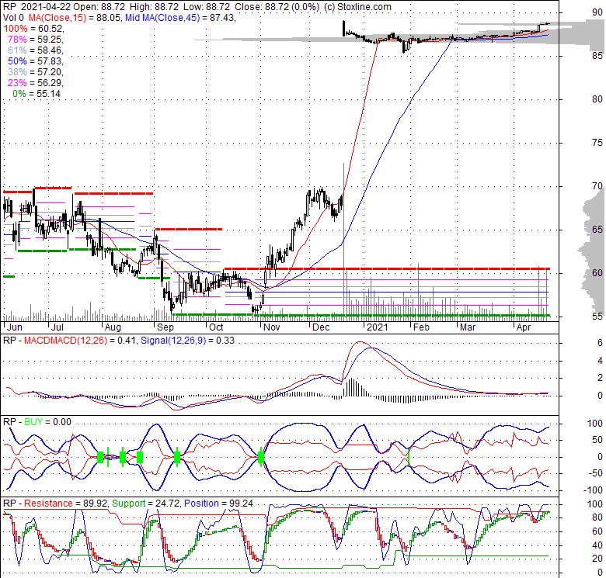This screenshot has height=578, width=606.
Task: Click the Jul month axis label
Action: (x=57, y=327)
